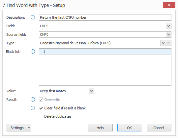Open the Type ellipsis browse button
Screen dimensions: 178x138
168,43
